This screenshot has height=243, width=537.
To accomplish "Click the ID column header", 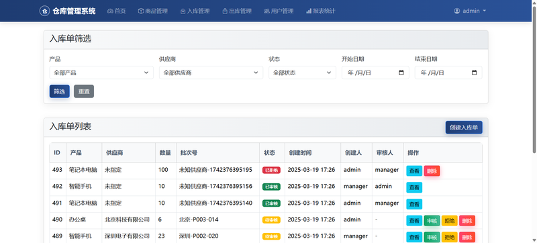I will tap(57, 152).
